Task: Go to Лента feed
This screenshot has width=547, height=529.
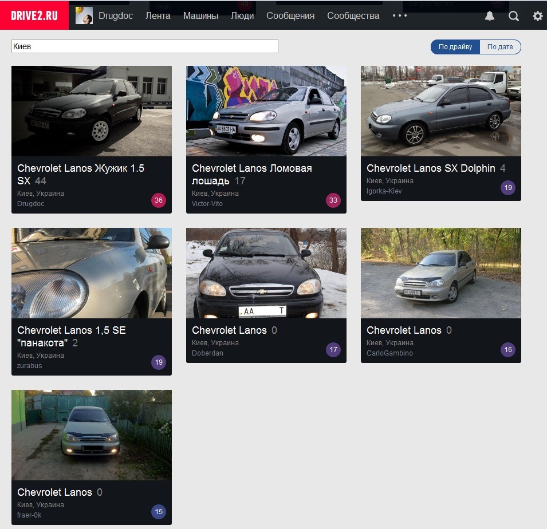Action: point(158,15)
